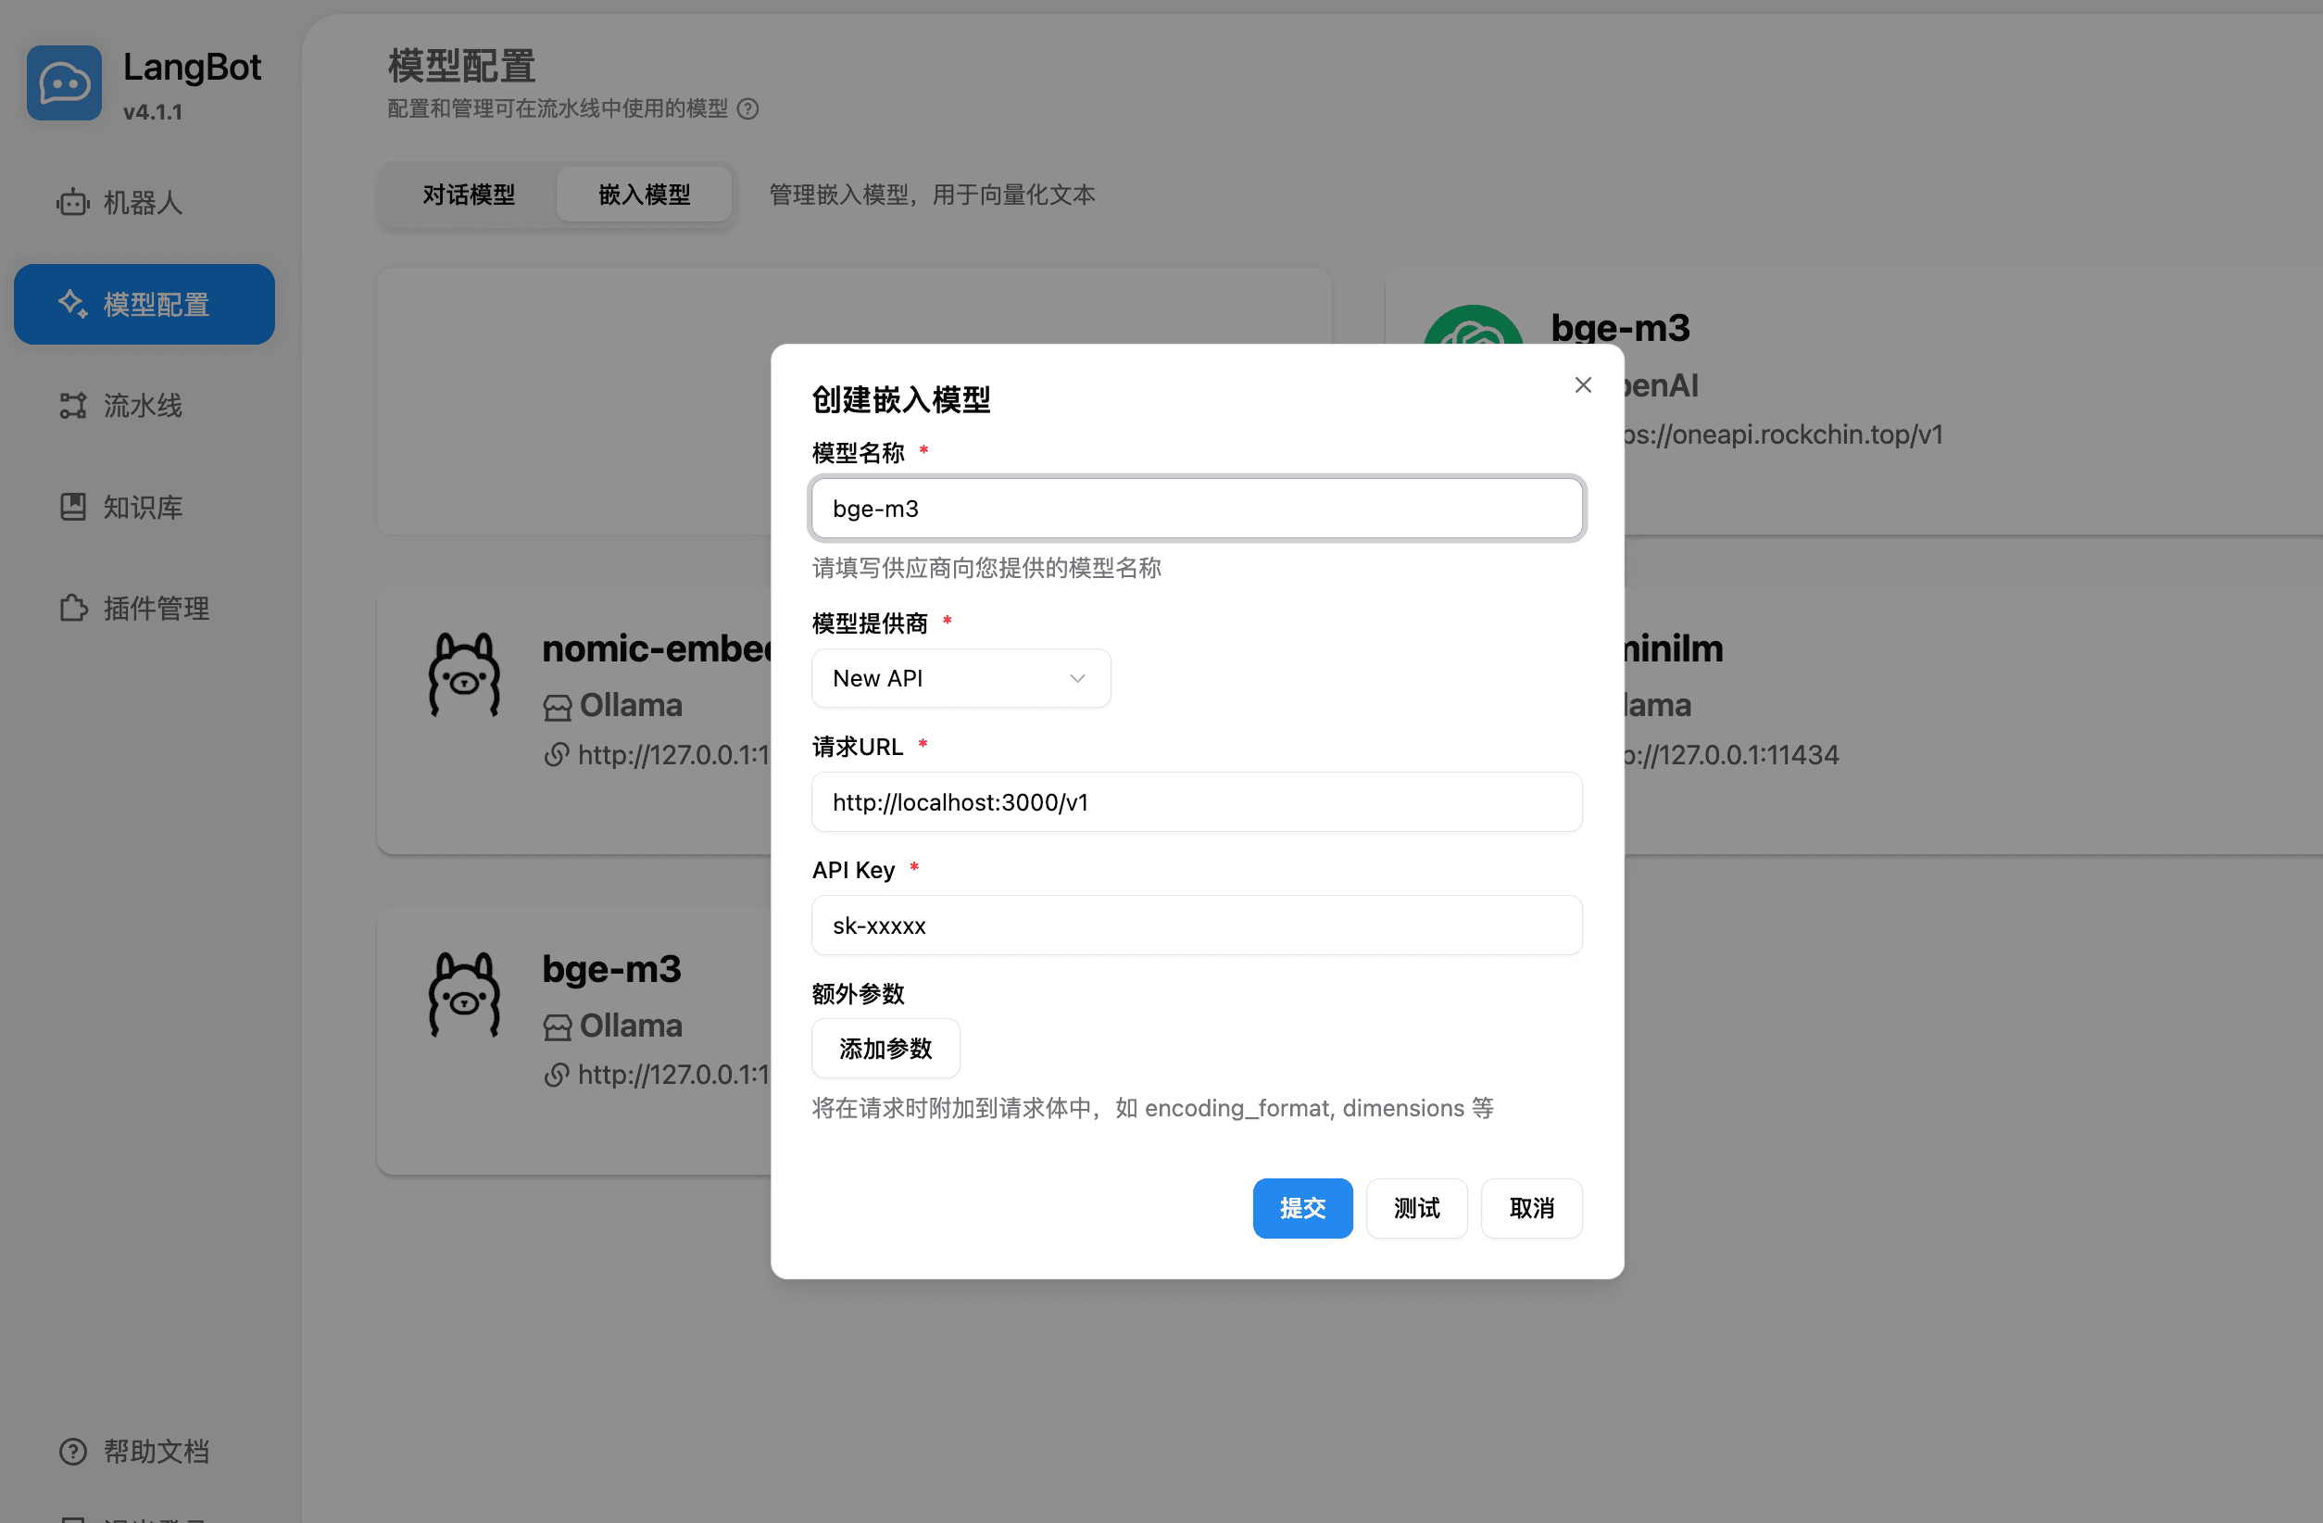
Task: Click the 提交 button
Action: click(1303, 1209)
